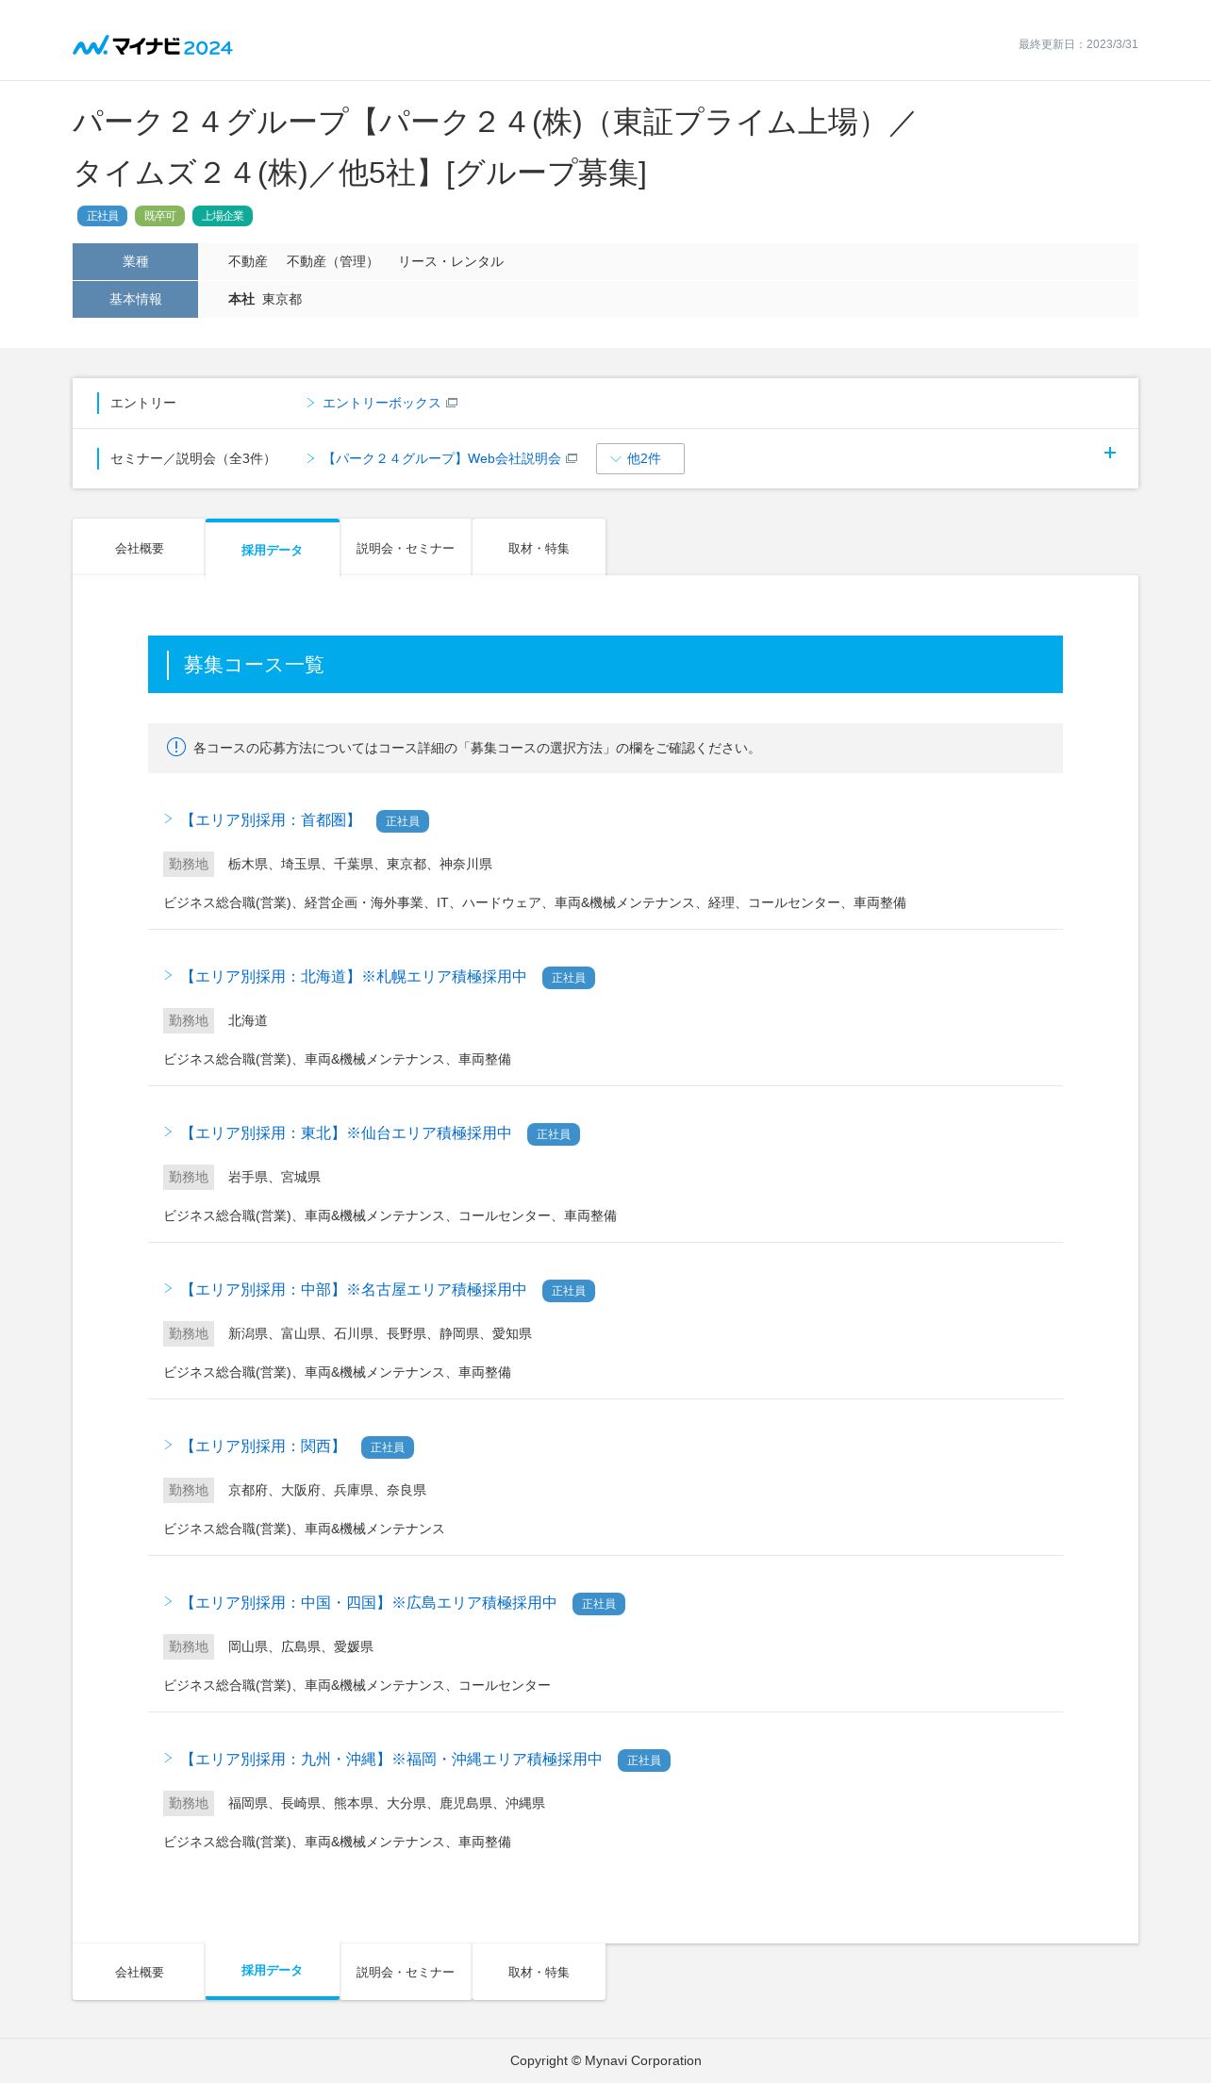
Task: Click 最終更新日：2023/3/31 text
Action: 1078,44
